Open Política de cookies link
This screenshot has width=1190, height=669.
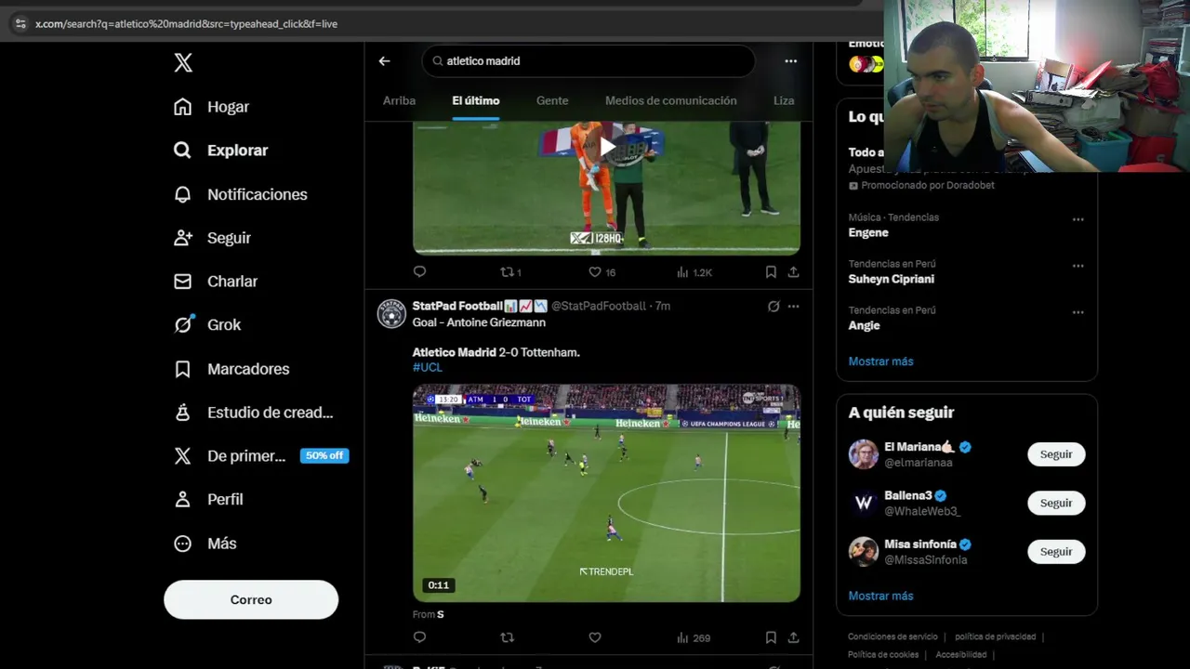(x=883, y=655)
